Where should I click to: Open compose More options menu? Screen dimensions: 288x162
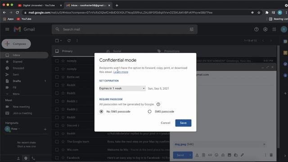tap(265, 155)
